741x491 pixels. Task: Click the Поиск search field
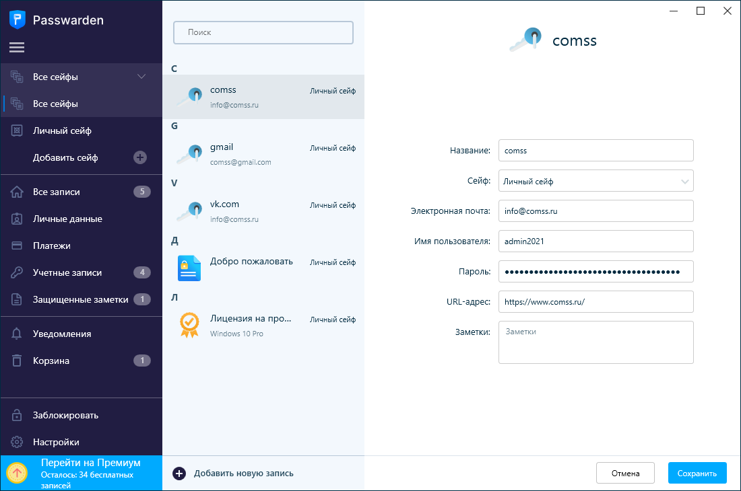[263, 32]
